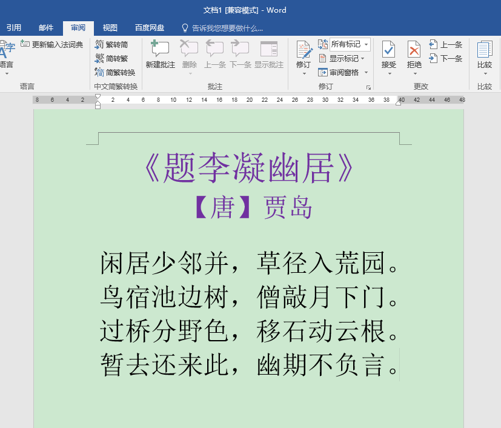Click Accept change (接受) icon
The image size is (501, 428).
pos(388,49)
